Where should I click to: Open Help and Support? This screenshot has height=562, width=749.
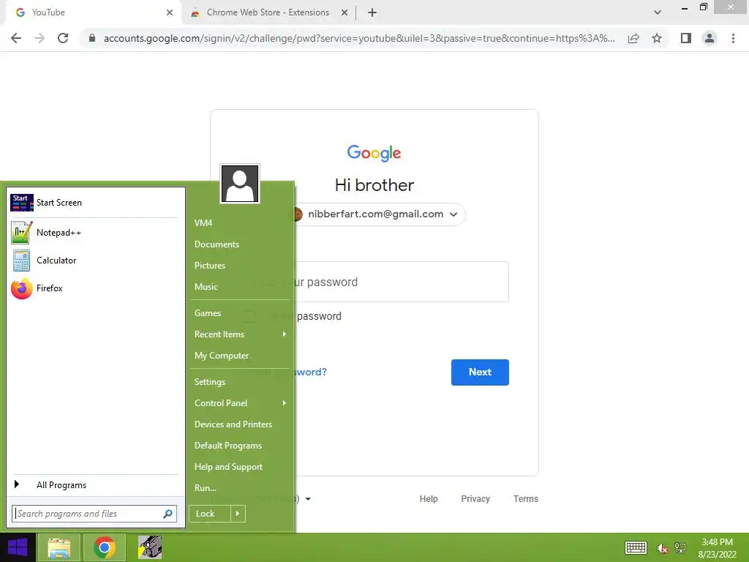pos(228,467)
